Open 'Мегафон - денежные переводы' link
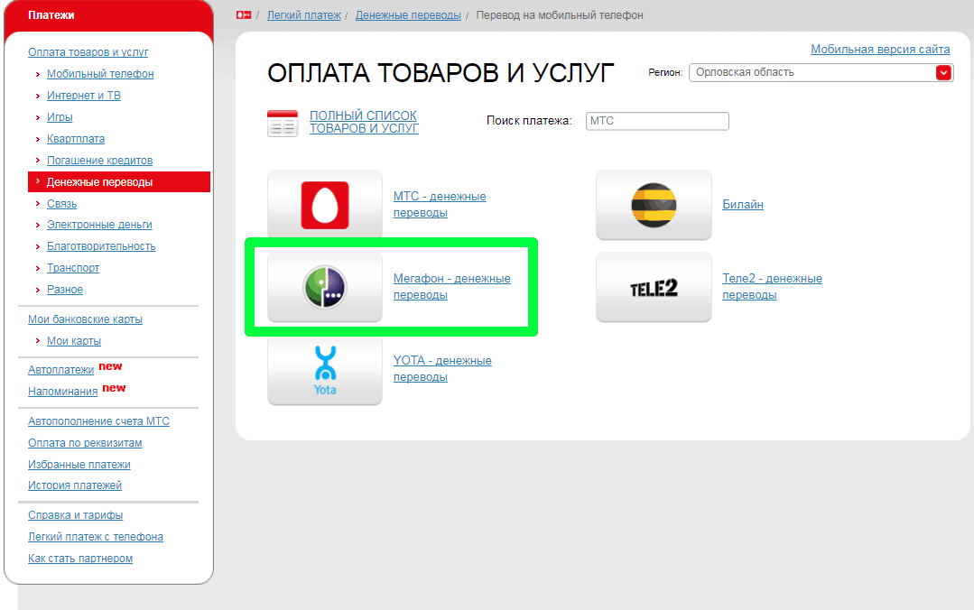The height and width of the screenshot is (610, 974). (x=451, y=286)
